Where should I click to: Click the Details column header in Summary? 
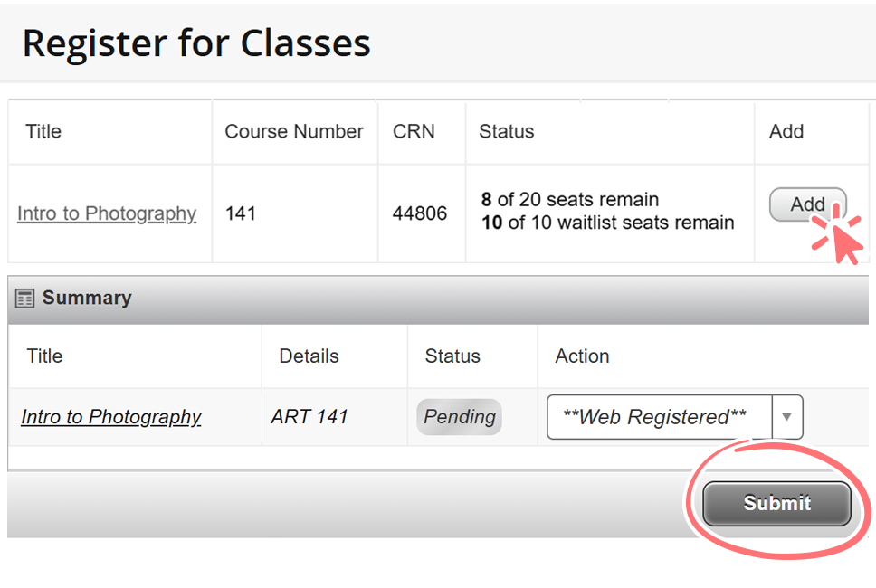point(308,356)
